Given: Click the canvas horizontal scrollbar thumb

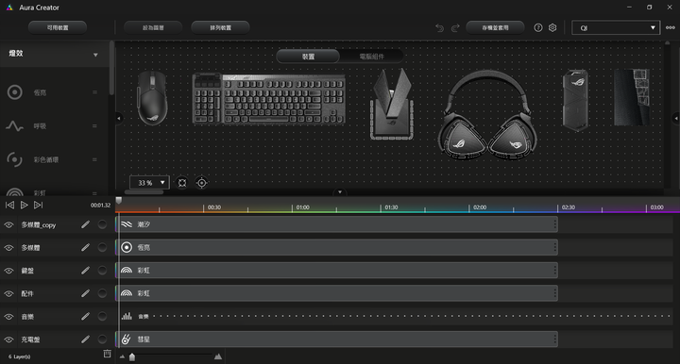Looking at the screenshot, I should click(144, 191).
